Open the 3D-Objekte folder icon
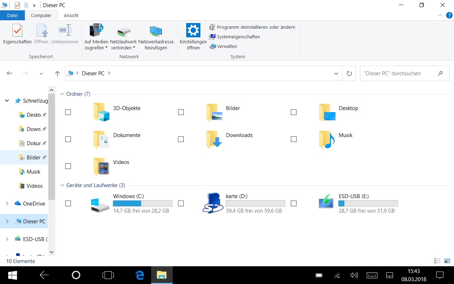 (x=101, y=112)
